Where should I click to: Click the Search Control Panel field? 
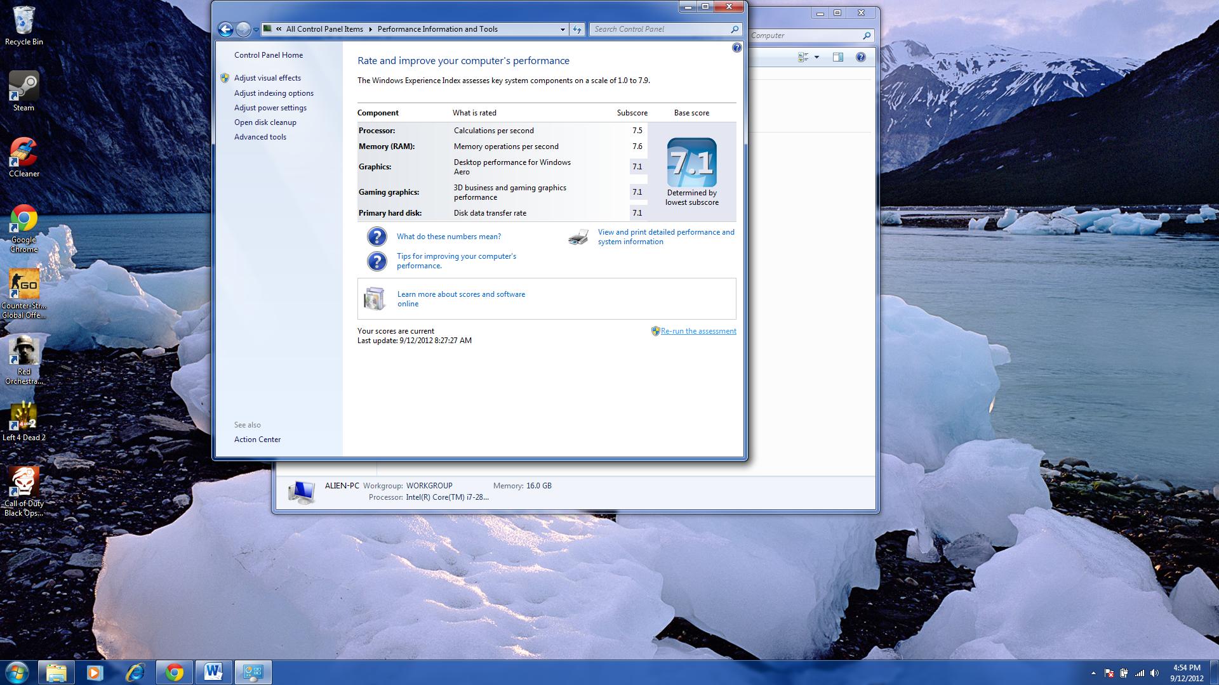tap(660, 29)
